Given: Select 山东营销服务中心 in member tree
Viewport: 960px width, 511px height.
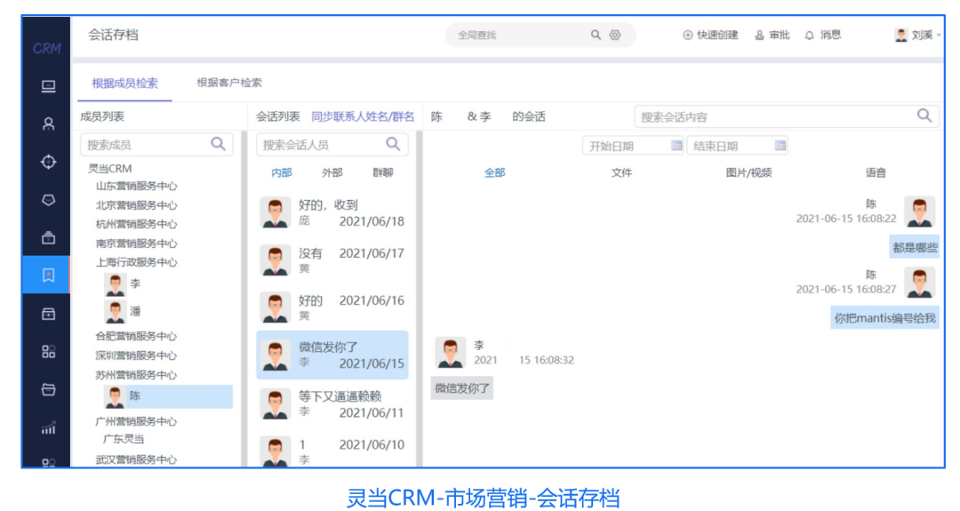Looking at the screenshot, I should click(x=136, y=186).
